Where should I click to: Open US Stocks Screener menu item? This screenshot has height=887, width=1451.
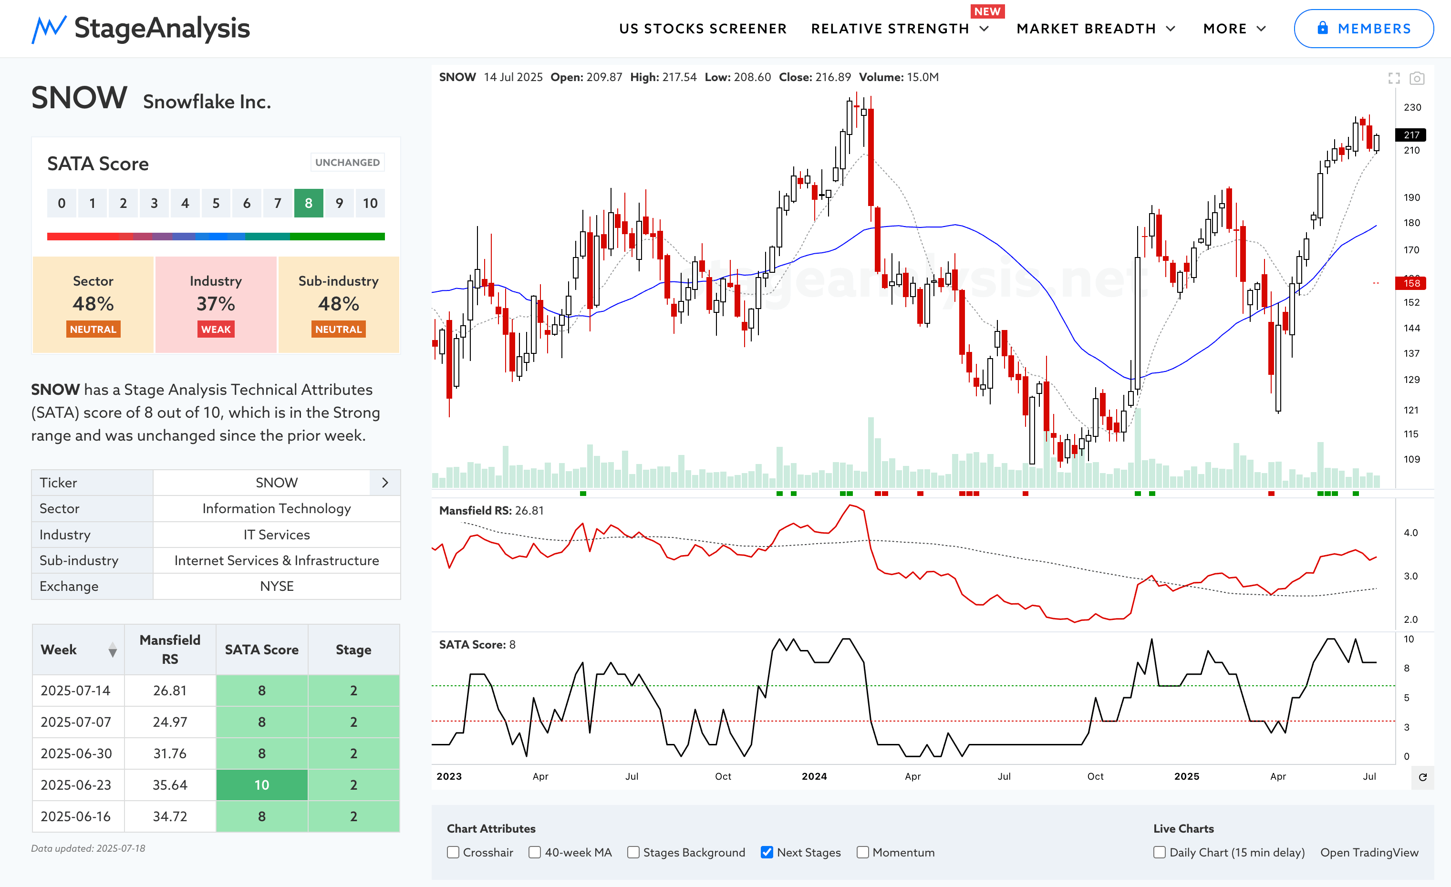click(703, 29)
